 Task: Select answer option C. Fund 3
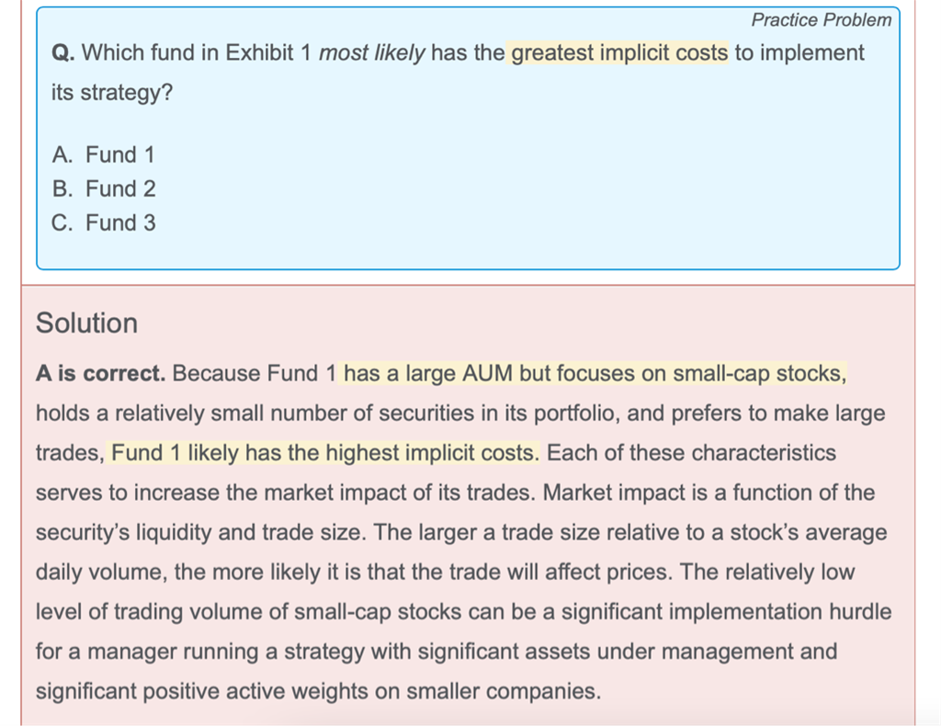click(x=105, y=222)
